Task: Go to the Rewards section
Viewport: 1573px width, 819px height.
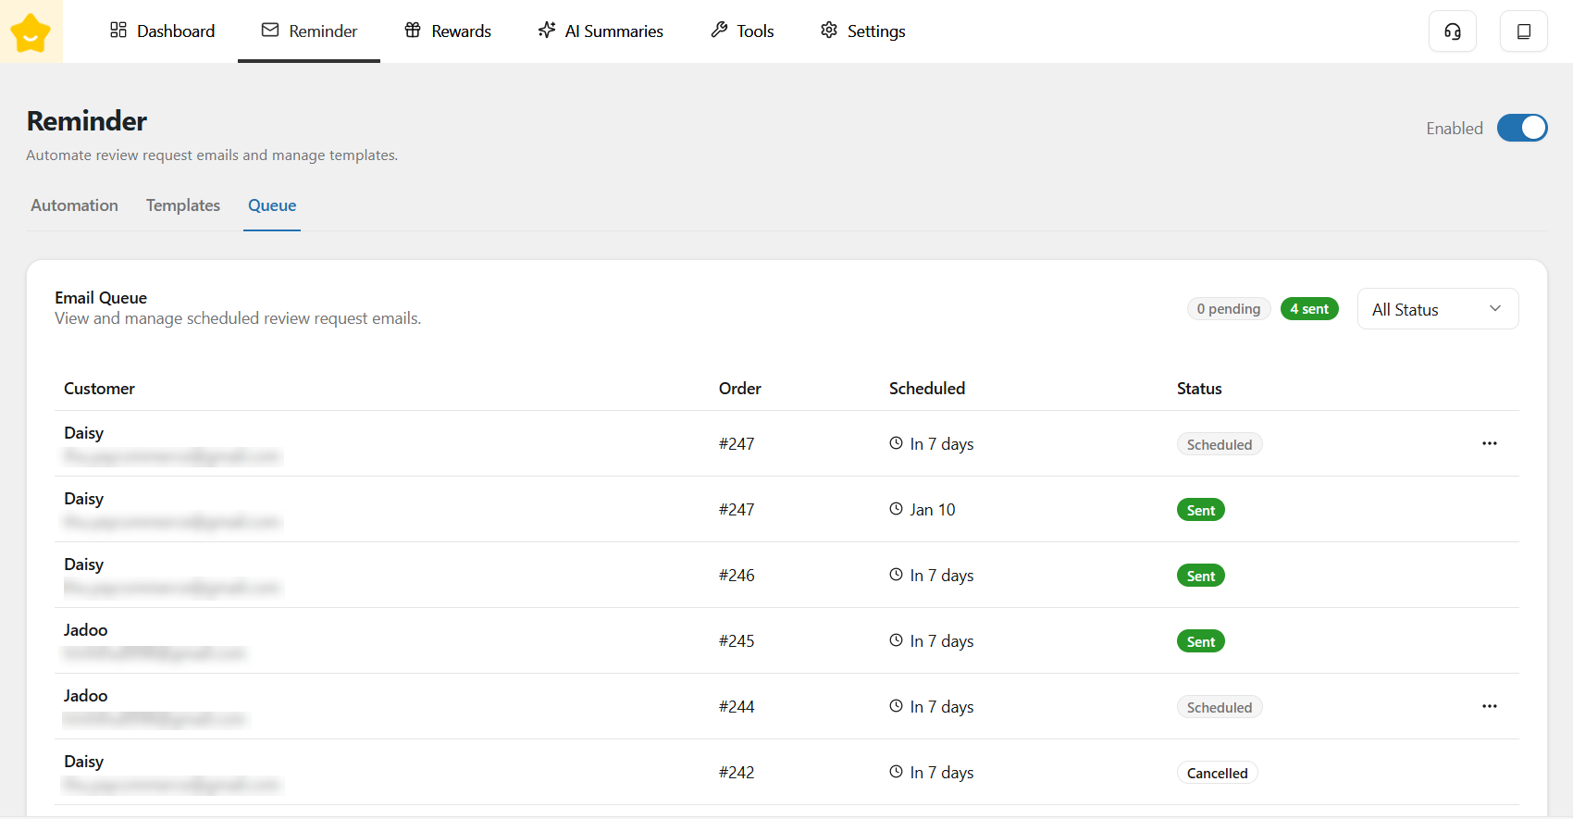Action: (448, 31)
